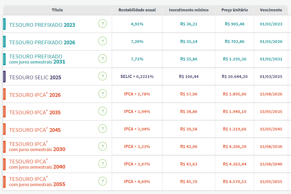
Task: Click the Título column header
Action: pos(57,10)
